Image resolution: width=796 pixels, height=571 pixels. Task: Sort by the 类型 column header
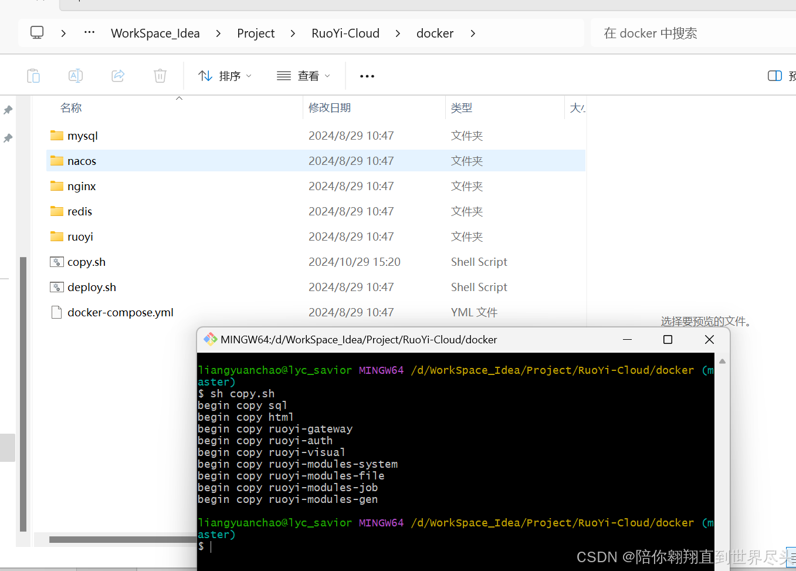(462, 108)
